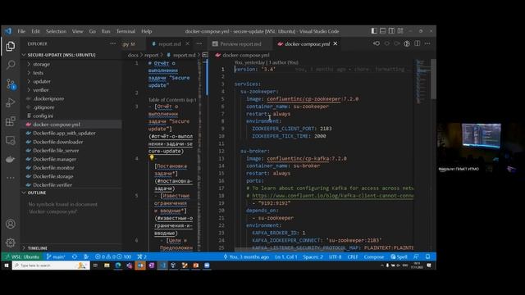Open the Explorer view in activity bar

11,46
